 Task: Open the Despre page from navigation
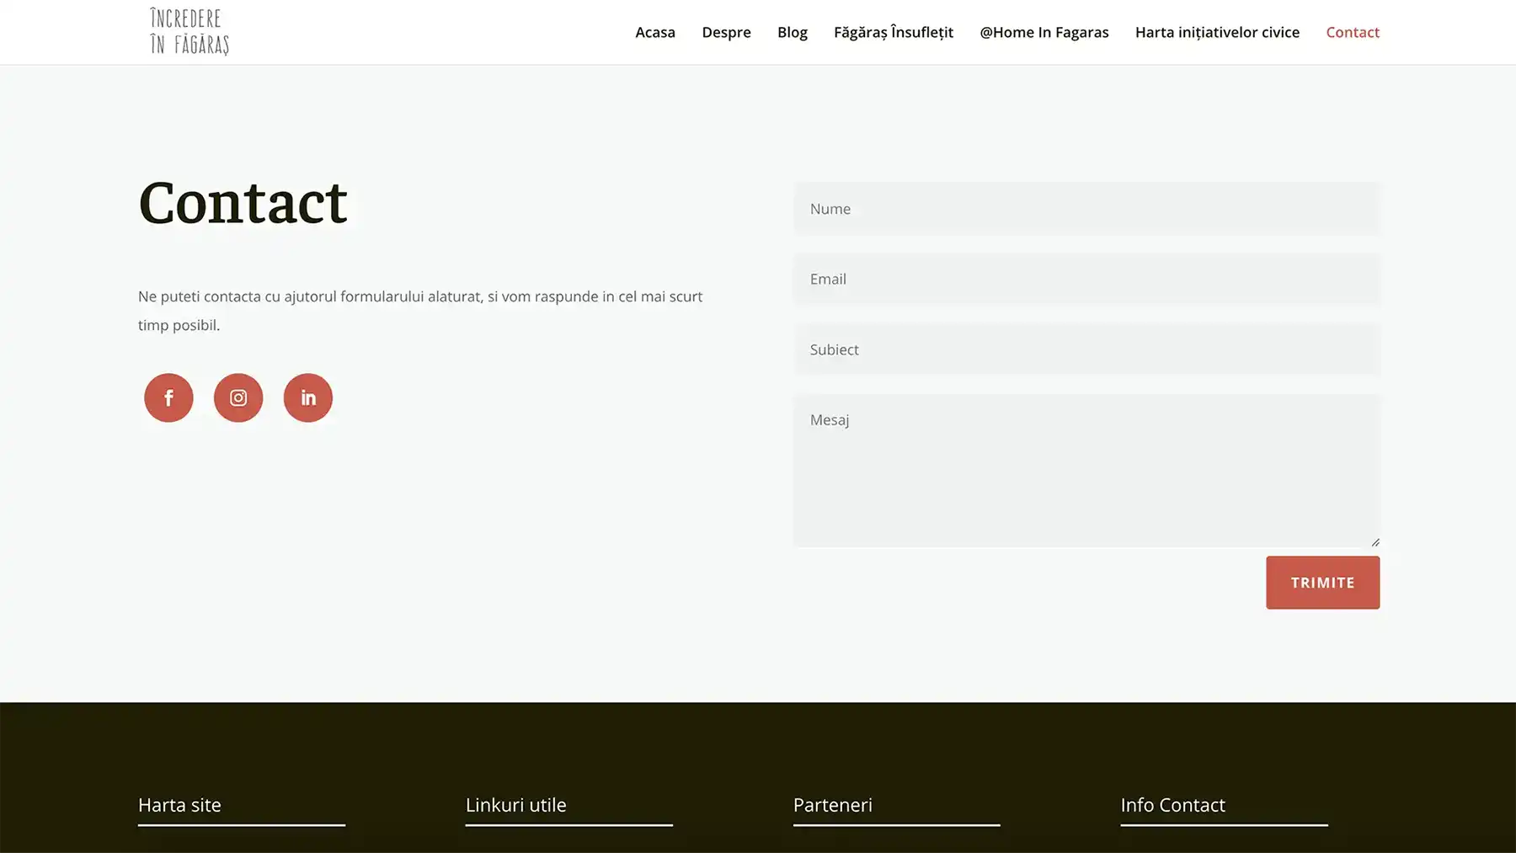(726, 32)
